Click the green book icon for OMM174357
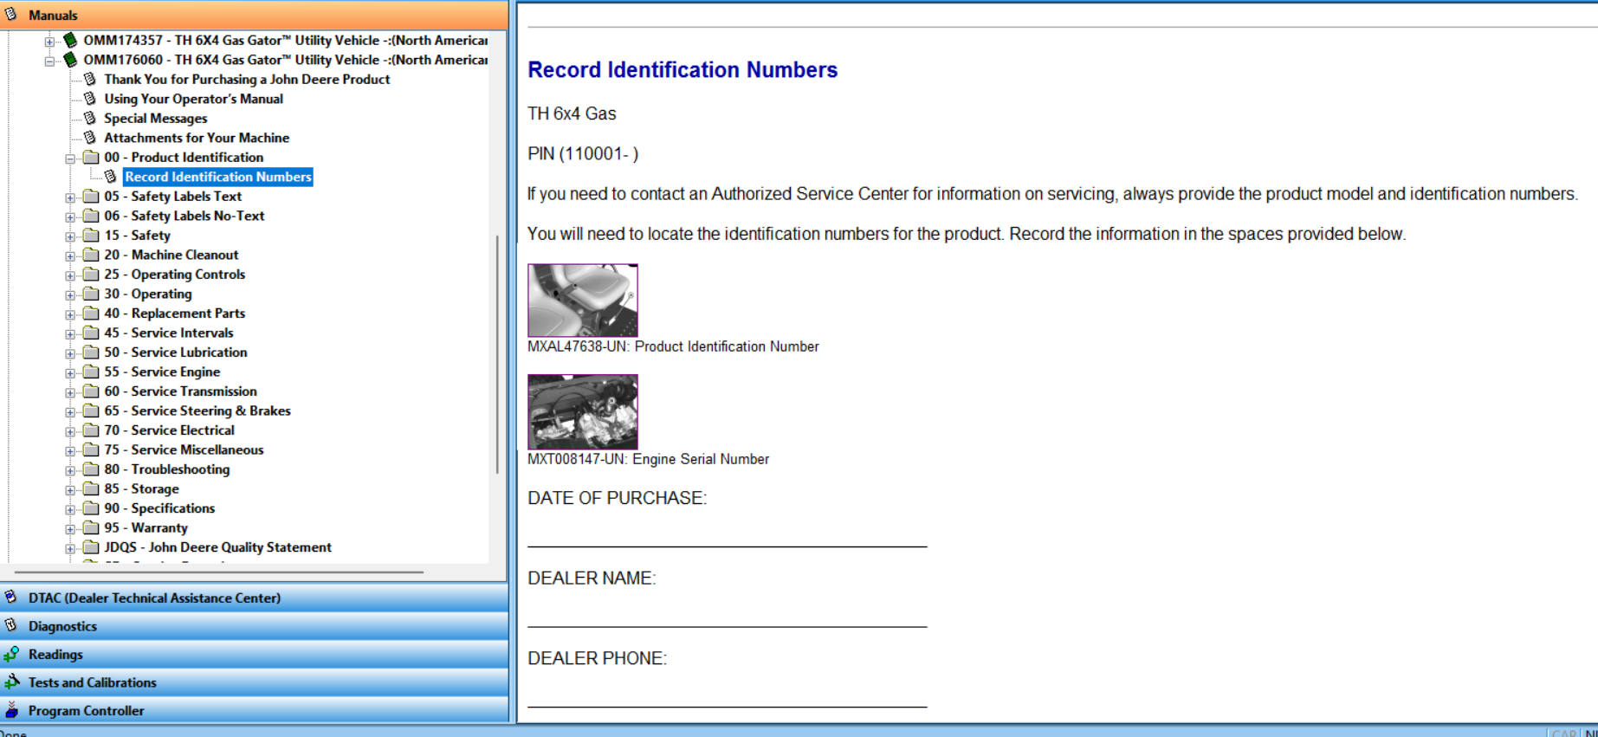The image size is (1598, 737). click(70, 40)
